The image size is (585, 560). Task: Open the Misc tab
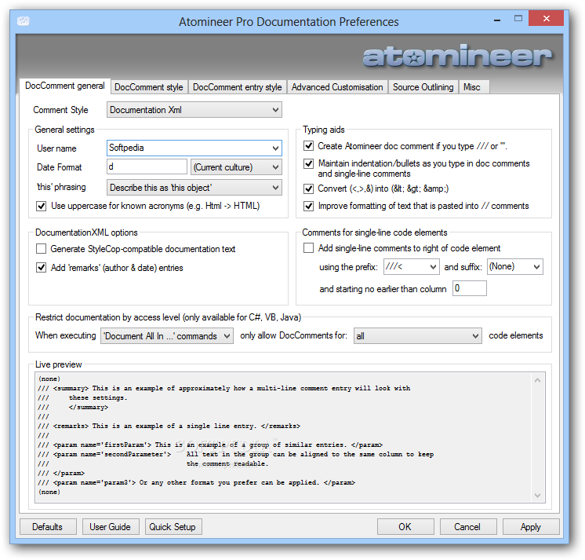click(x=472, y=87)
